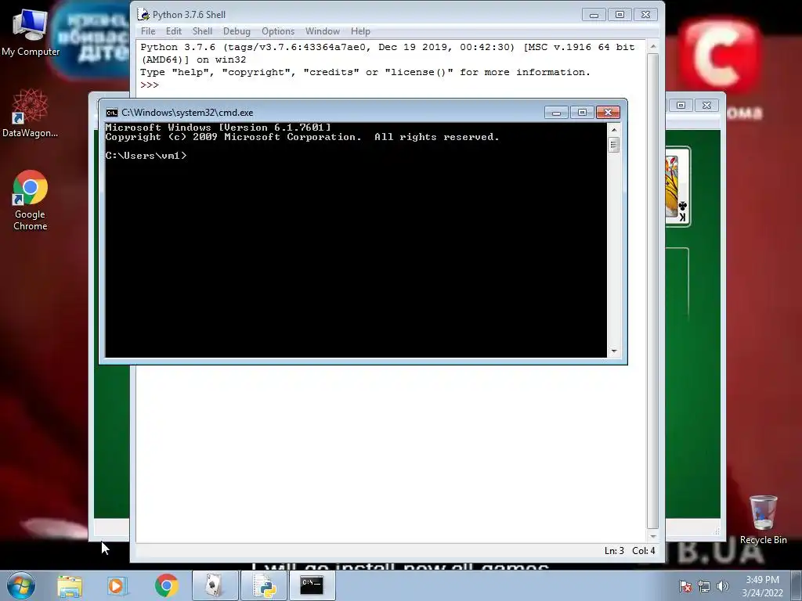
Task: Click the Action Center flag tray icon
Action: (685, 586)
